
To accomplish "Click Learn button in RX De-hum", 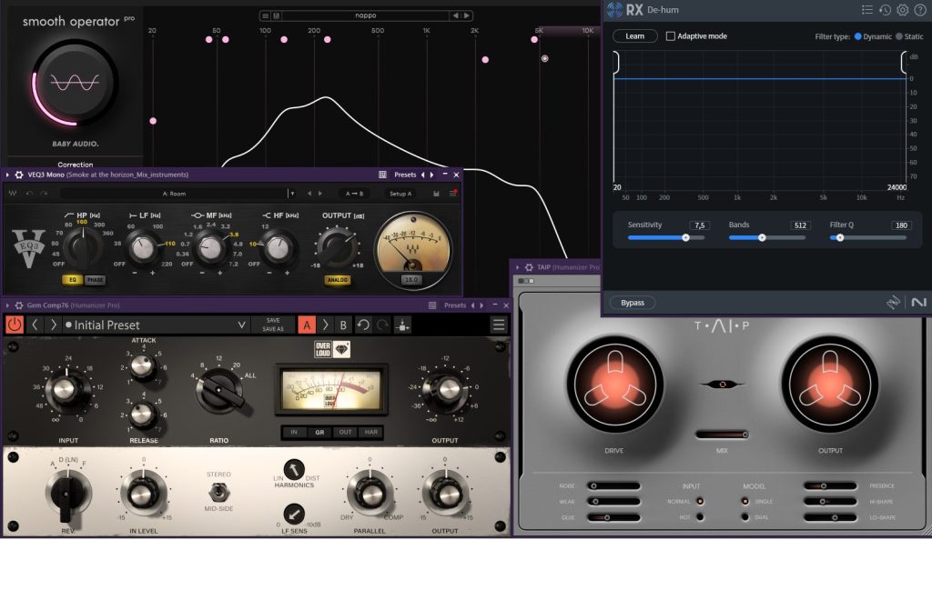I will 634,36.
